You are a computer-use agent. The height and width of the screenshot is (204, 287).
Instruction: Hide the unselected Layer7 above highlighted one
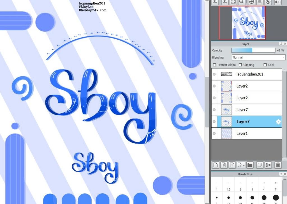tap(214, 110)
